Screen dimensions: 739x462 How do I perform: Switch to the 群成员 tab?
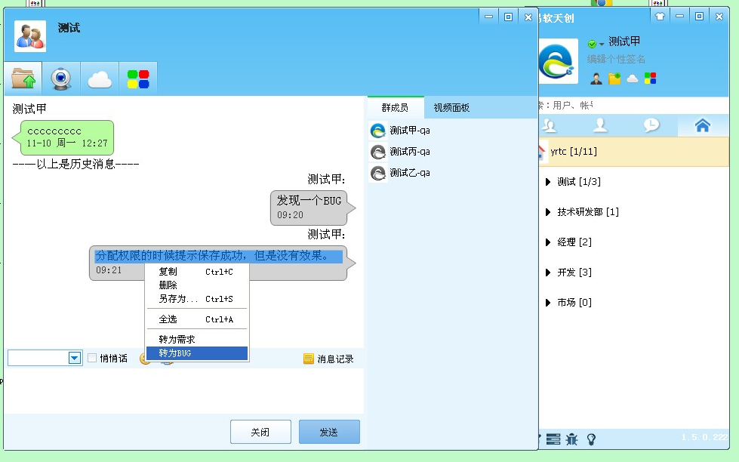(x=396, y=107)
